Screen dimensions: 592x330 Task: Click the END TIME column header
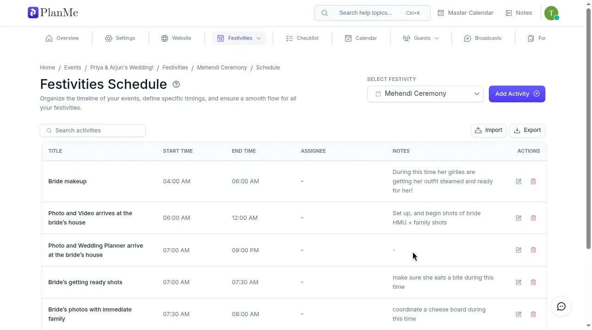244,151
